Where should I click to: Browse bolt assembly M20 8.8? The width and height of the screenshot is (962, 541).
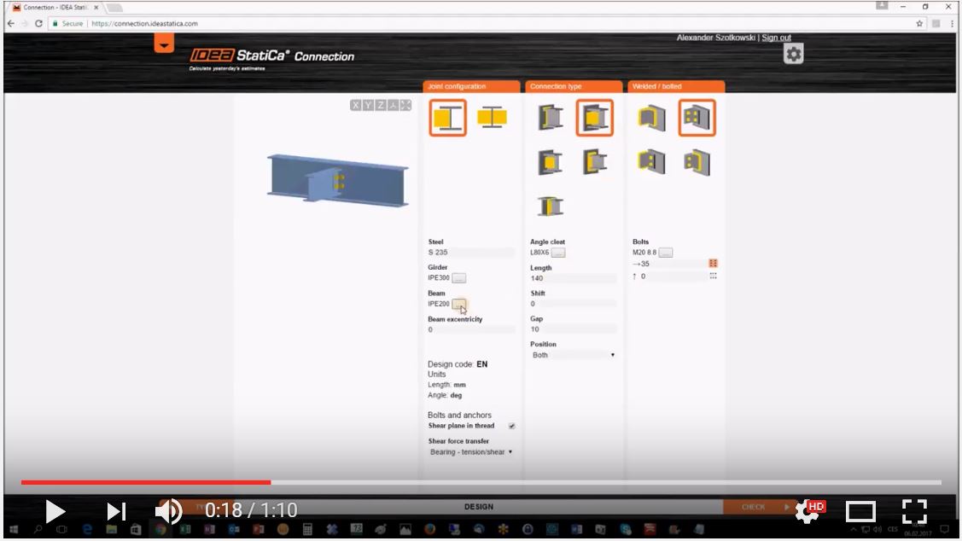point(666,253)
